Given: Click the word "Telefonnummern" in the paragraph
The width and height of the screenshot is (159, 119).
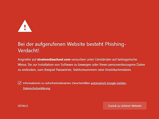Looking at the screenshot, I should tap(85, 70).
